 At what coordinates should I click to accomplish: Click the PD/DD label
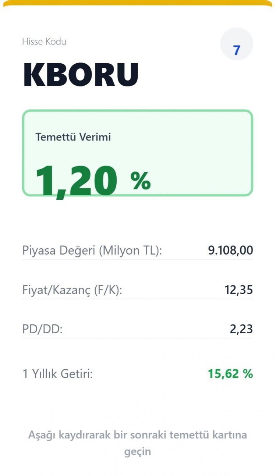(x=43, y=329)
